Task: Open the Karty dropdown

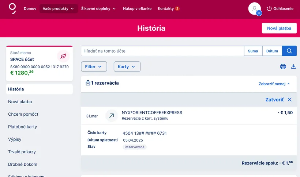Action: tap(127, 67)
